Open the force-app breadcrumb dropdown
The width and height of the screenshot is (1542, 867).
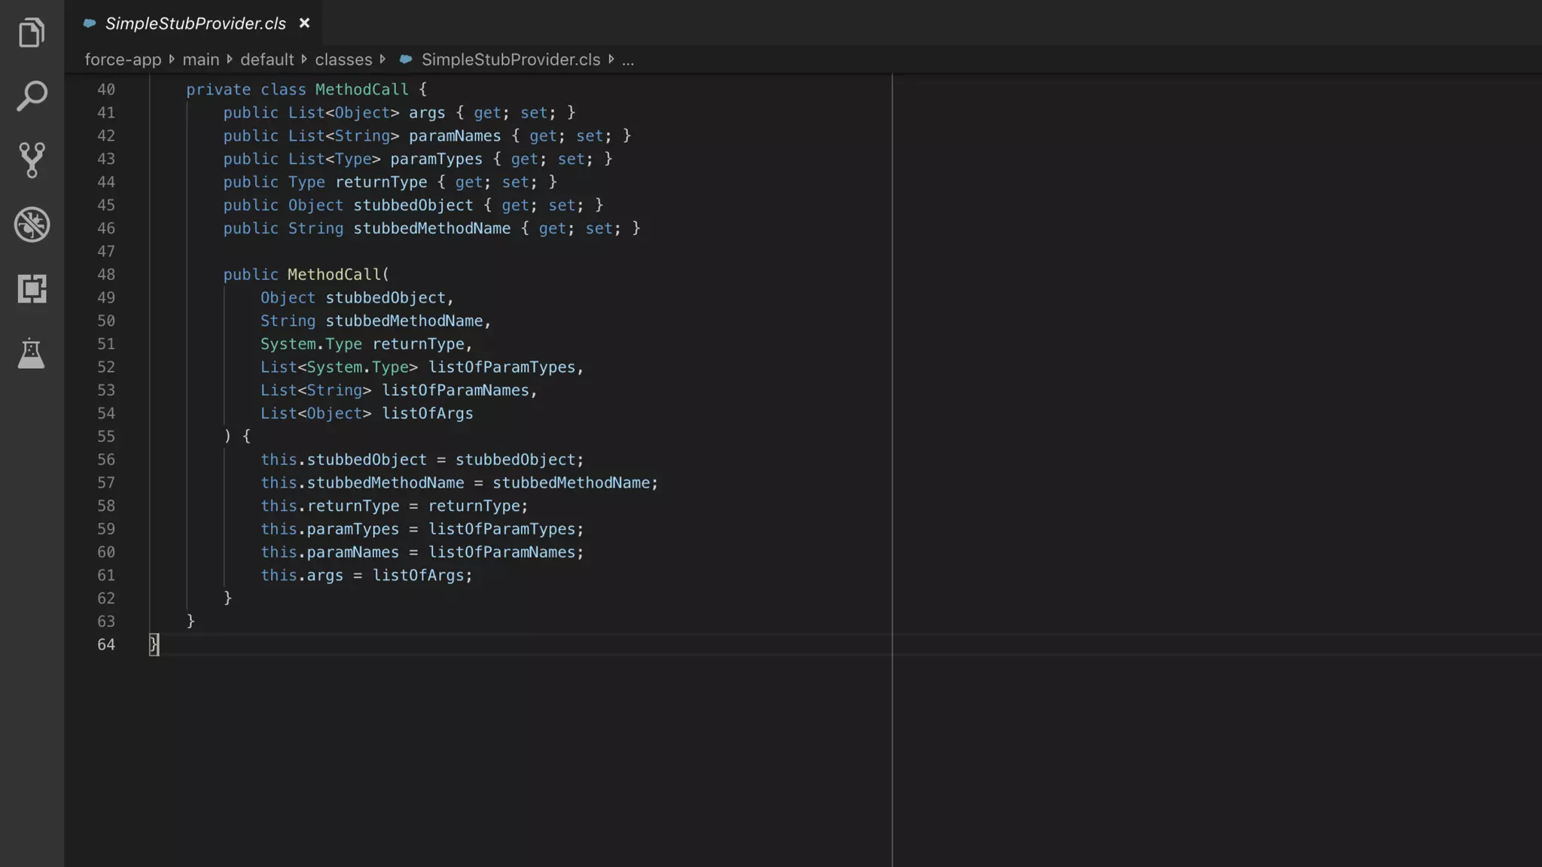click(123, 59)
